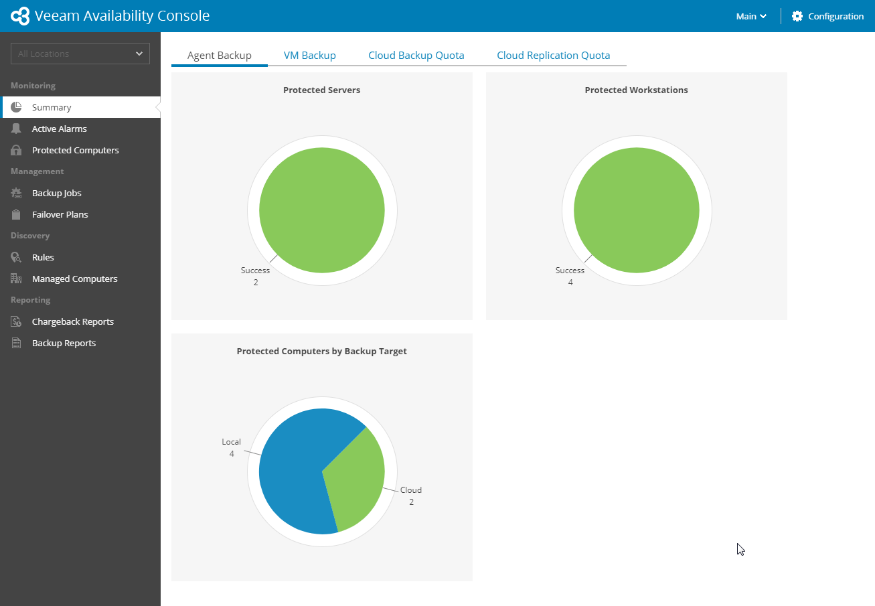Click the Backup Reports document icon
The width and height of the screenshot is (875, 606).
pos(16,343)
